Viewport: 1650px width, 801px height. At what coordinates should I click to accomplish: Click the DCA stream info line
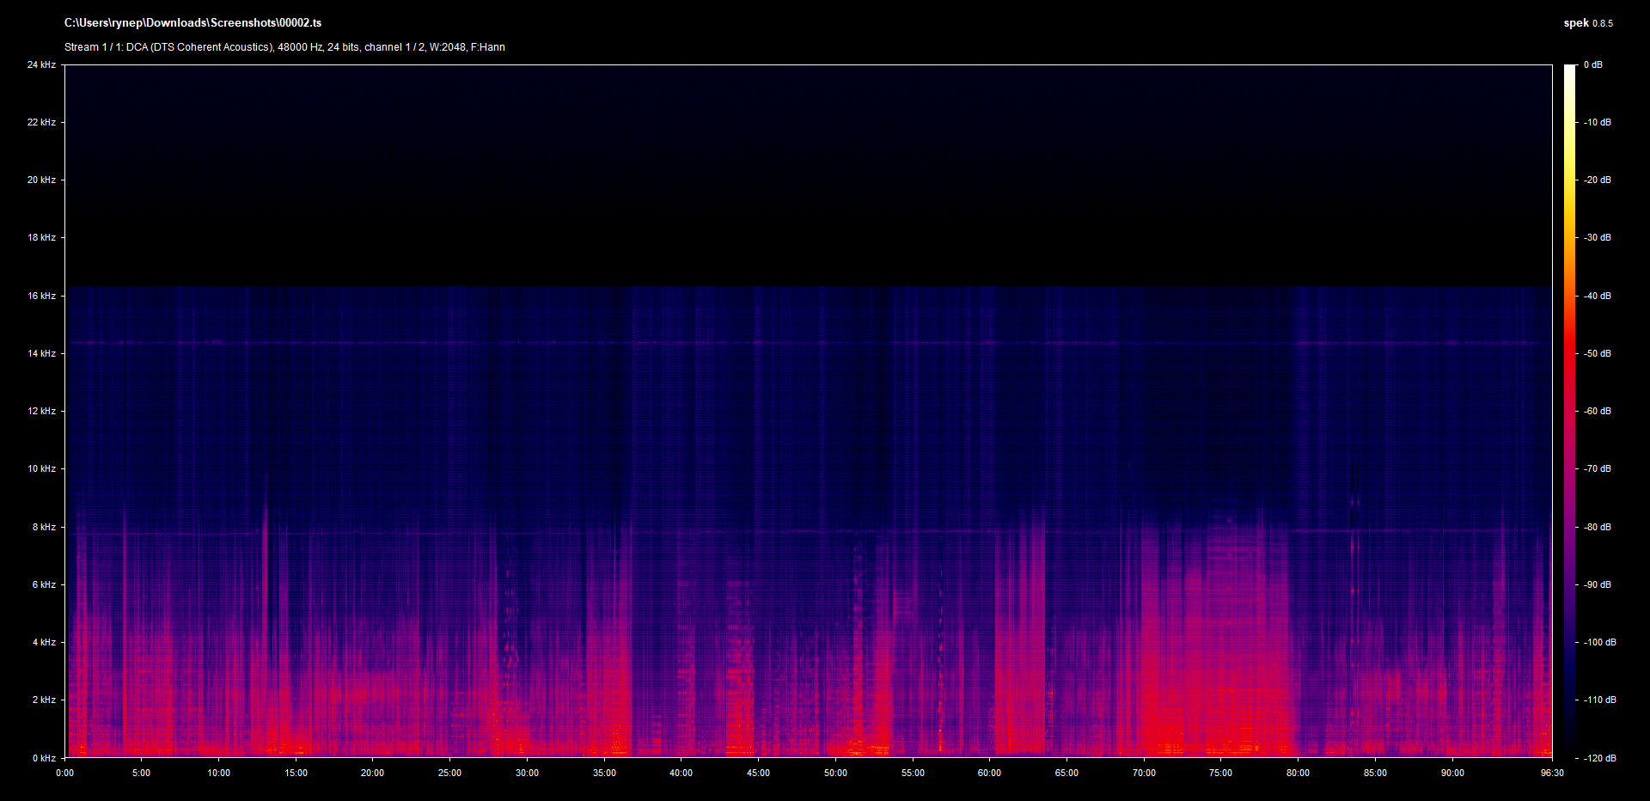(x=284, y=47)
